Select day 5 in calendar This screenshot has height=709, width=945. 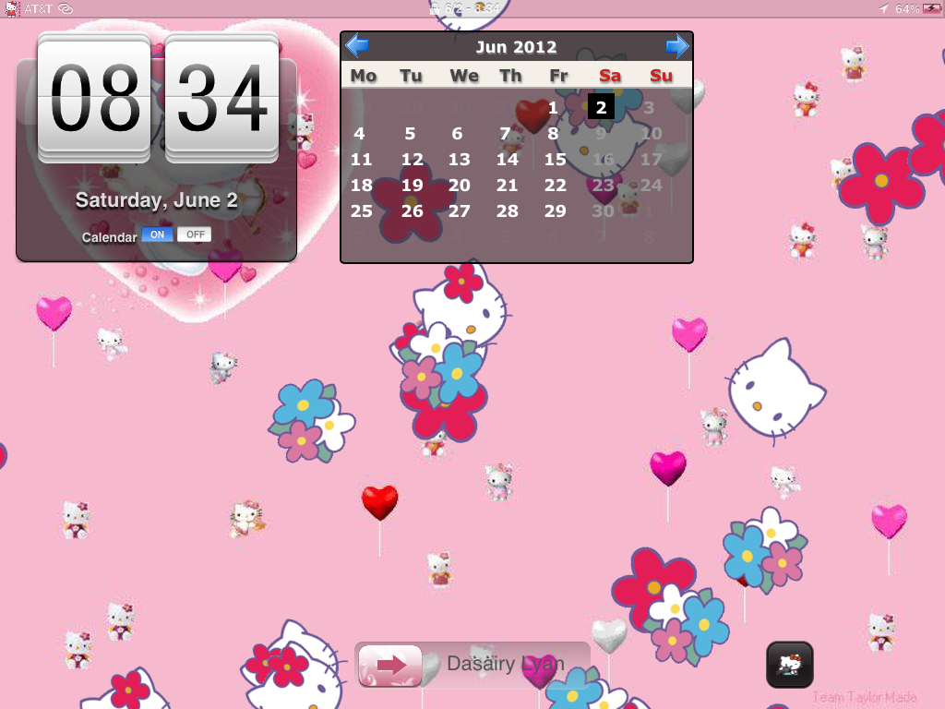pos(410,133)
